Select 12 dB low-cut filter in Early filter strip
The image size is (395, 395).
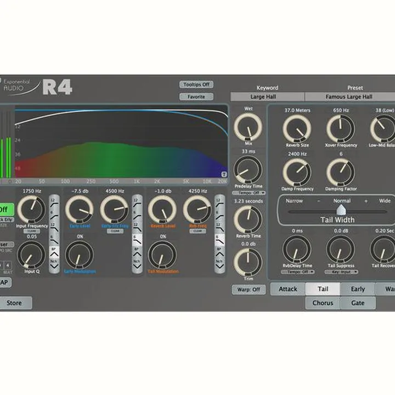[137, 203]
